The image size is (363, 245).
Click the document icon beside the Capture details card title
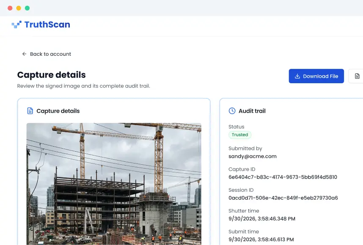(30, 111)
